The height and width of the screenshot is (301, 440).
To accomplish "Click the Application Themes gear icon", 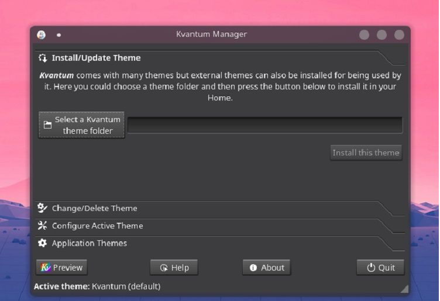I will (42, 243).
